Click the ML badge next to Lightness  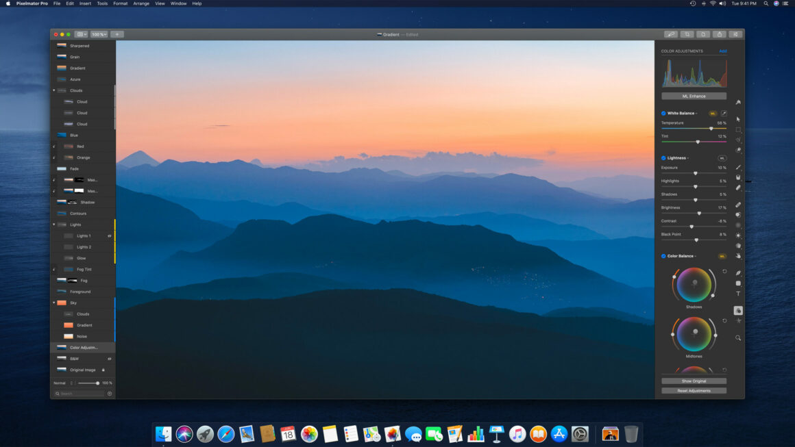click(x=722, y=157)
